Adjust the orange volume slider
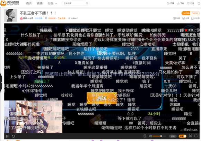Screen dimensions: 201x141 [159, 136]
